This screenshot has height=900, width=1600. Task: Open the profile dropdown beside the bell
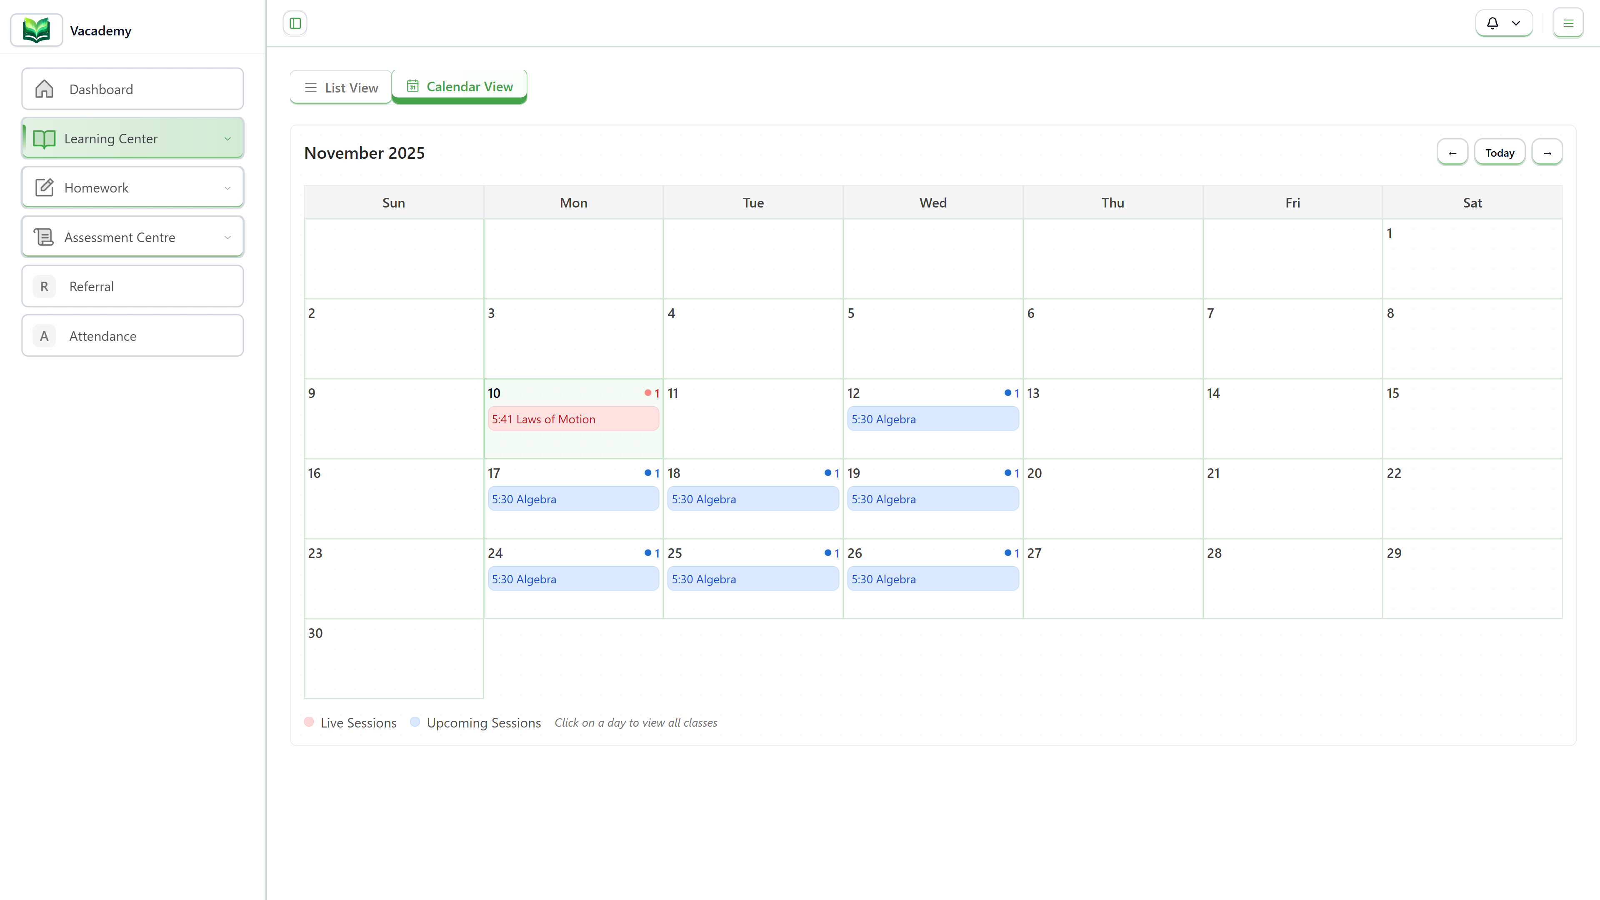pyautogui.click(x=1517, y=23)
